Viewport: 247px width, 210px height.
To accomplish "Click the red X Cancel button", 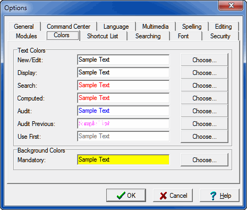I will 173,195.
